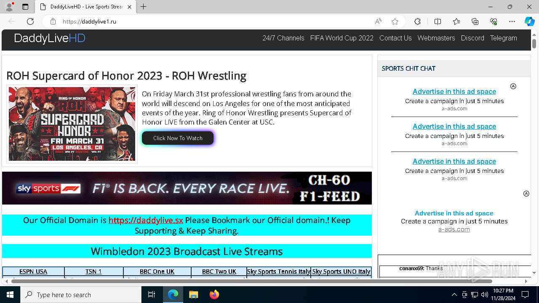
Task: Open the Collections panel
Action: tap(475, 21)
